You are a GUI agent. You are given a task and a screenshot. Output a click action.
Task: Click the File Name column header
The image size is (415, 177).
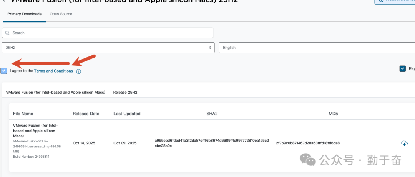click(x=23, y=114)
